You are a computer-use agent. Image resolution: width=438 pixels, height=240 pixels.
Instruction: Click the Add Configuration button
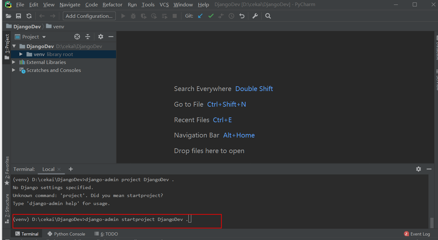click(89, 16)
